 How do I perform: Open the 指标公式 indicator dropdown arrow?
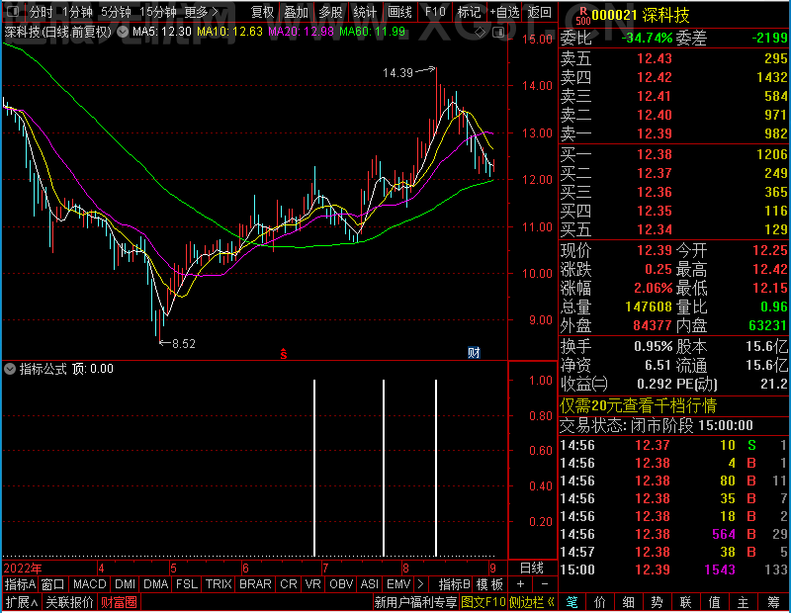coord(10,369)
